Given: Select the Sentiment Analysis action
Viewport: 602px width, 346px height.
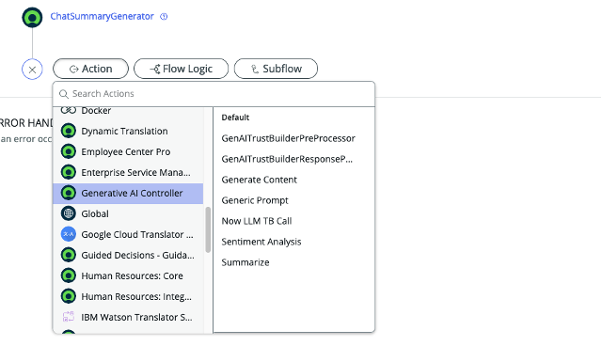Looking at the screenshot, I should point(261,242).
